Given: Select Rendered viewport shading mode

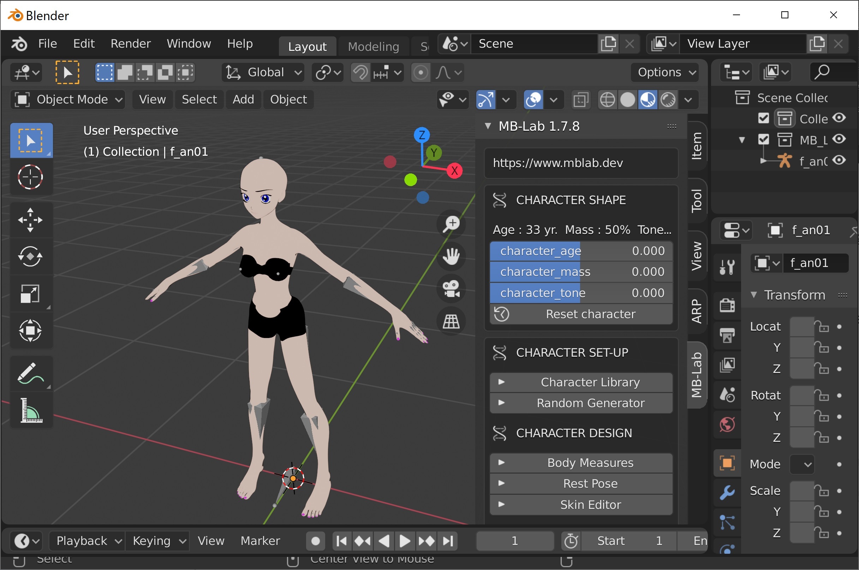Looking at the screenshot, I should click(x=668, y=100).
